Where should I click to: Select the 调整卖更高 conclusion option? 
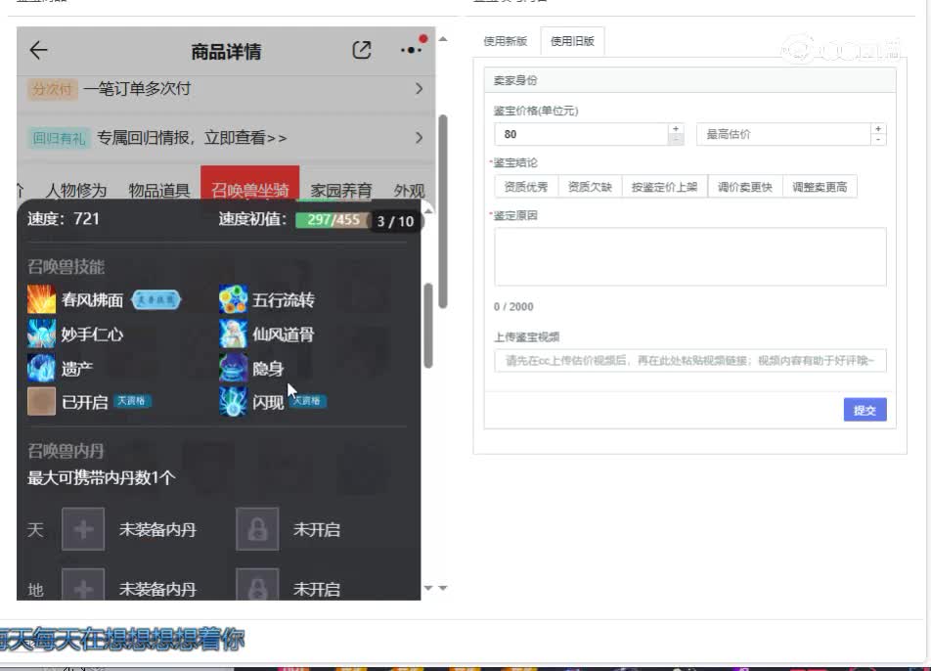[820, 187]
